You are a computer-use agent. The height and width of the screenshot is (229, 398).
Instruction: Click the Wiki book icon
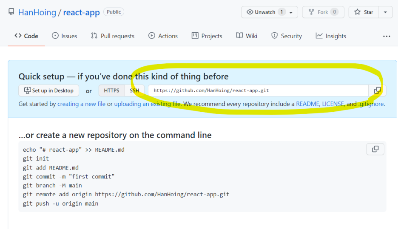pos(239,36)
